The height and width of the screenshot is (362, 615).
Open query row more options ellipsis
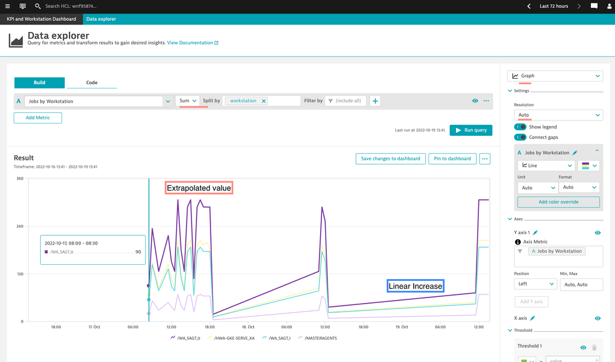[x=486, y=101]
